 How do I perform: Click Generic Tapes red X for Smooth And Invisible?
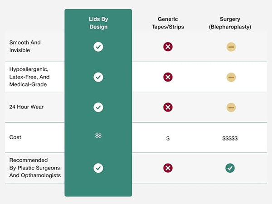tap(168, 47)
